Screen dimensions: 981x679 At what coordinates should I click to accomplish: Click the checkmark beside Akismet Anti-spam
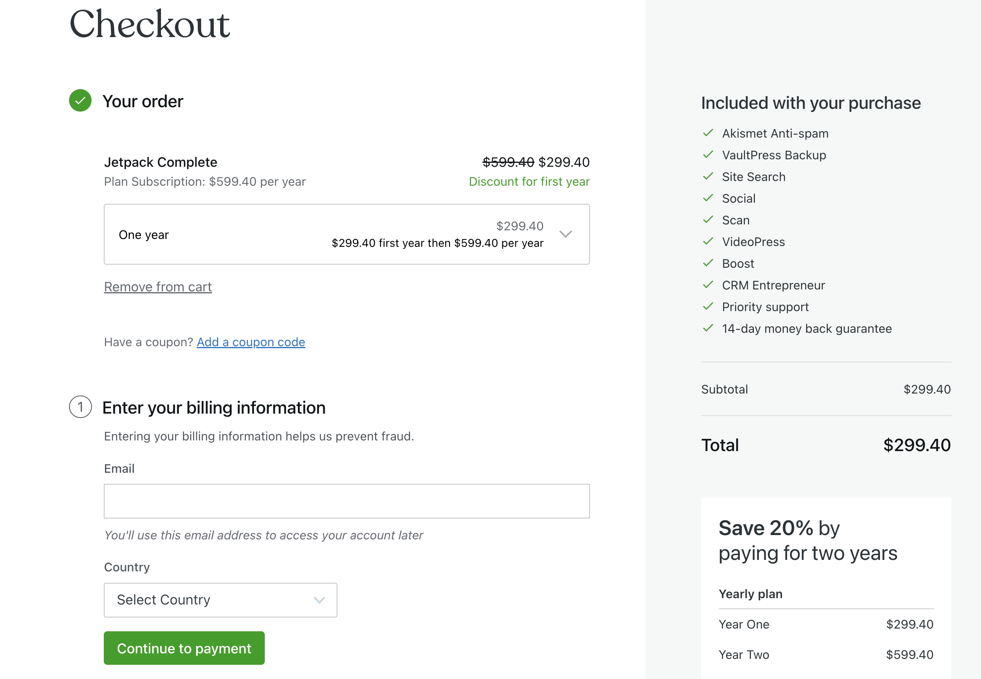(708, 133)
